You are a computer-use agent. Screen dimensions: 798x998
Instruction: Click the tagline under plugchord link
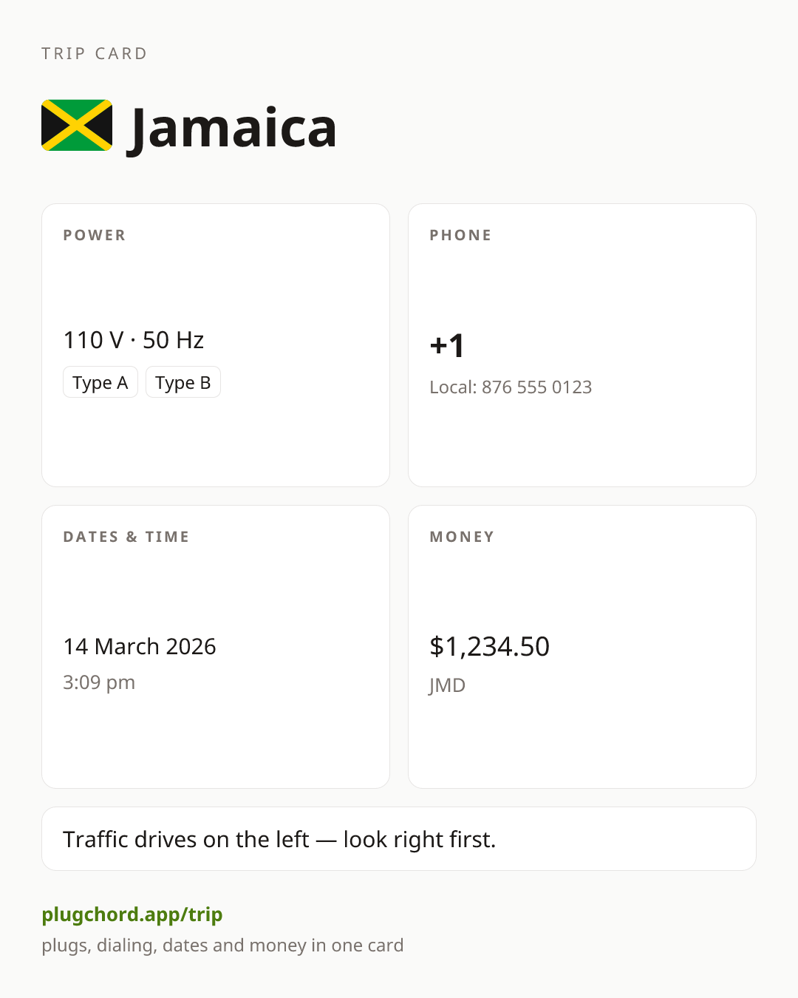[x=222, y=946]
